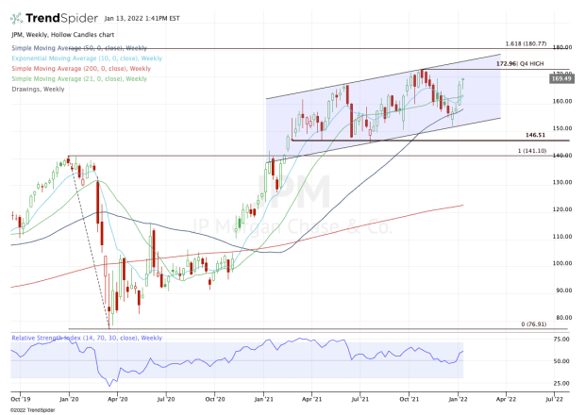
Task: Click the TrendSpider logo icon
Action: (x=18, y=17)
